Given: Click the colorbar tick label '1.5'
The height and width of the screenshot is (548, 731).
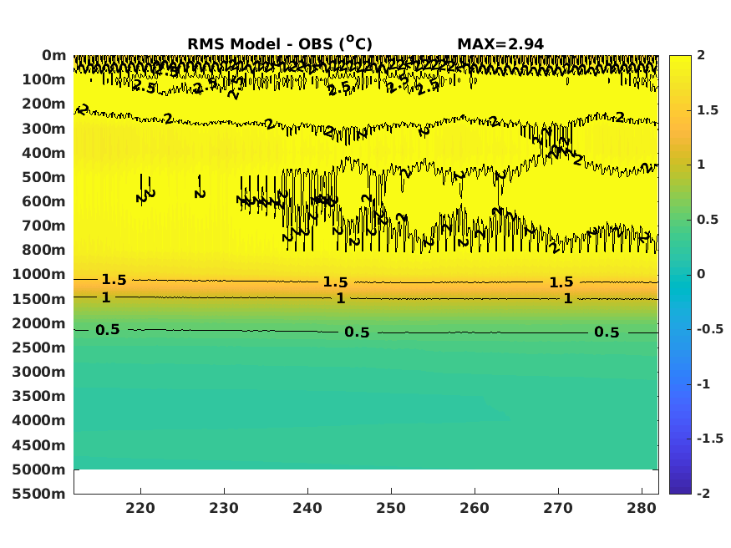Looking at the screenshot, I should point(708,110).
